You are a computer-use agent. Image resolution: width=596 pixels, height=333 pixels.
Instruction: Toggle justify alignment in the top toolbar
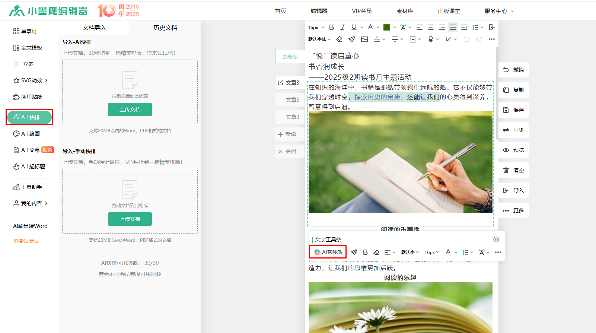pos(453,27)
